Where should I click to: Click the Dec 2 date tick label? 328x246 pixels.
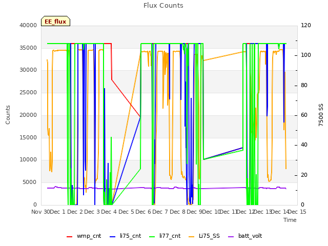[x=75, y=212]
